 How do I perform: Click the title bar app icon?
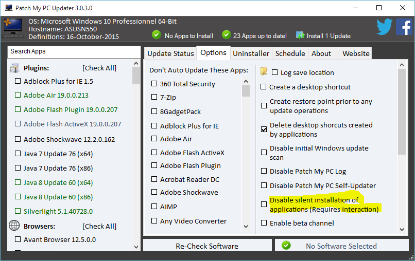point(9,8)
